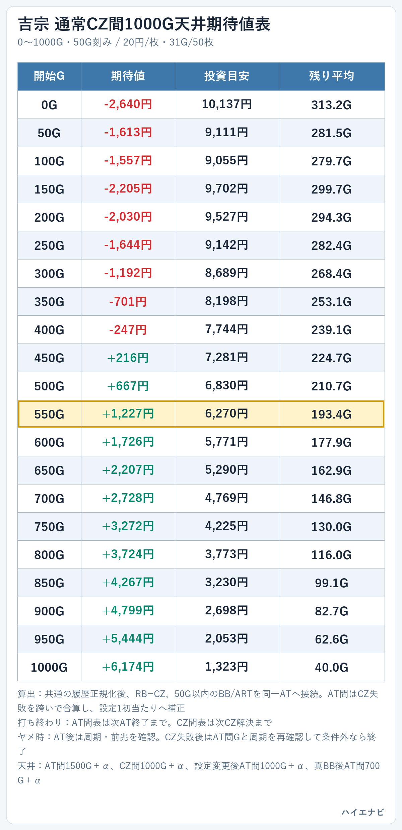Select the title 吉宗 通常CZ間1000G天井期待値表
Image resolution: width=402 pixels, height=830 pixels.
144,24
